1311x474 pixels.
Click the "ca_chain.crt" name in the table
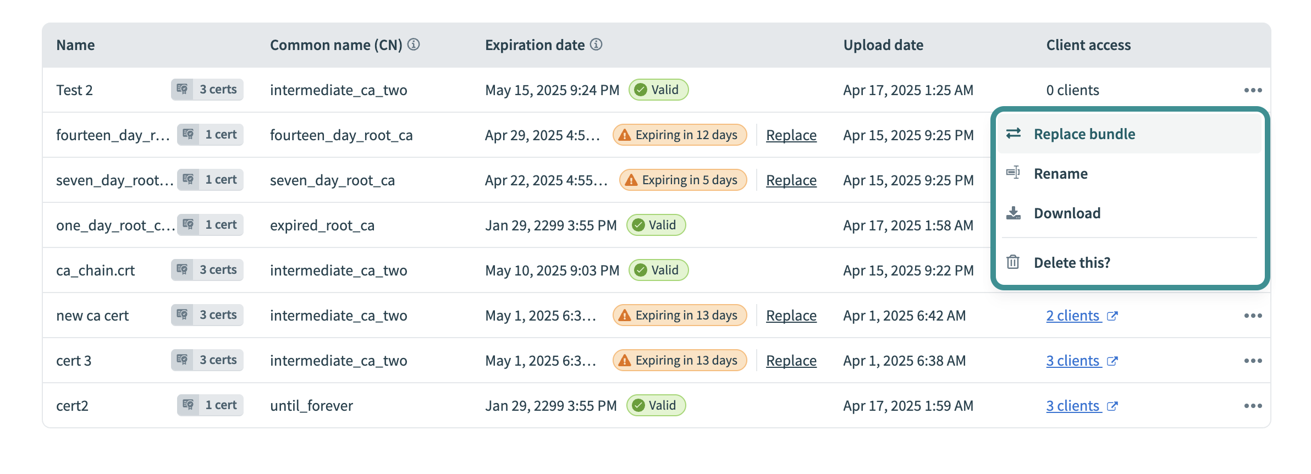[96, 270]
